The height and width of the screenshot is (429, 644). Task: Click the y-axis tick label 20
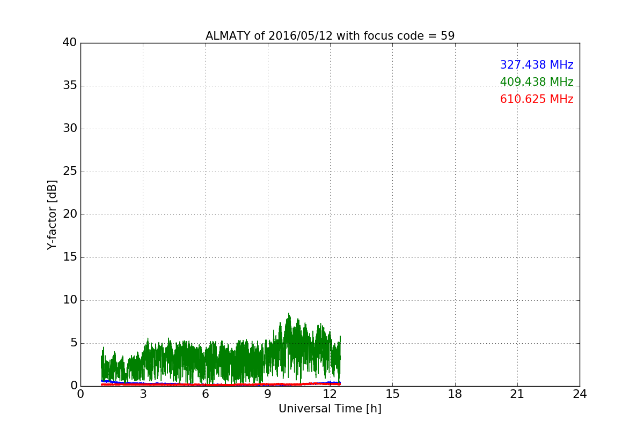click(x=70, y=214)
